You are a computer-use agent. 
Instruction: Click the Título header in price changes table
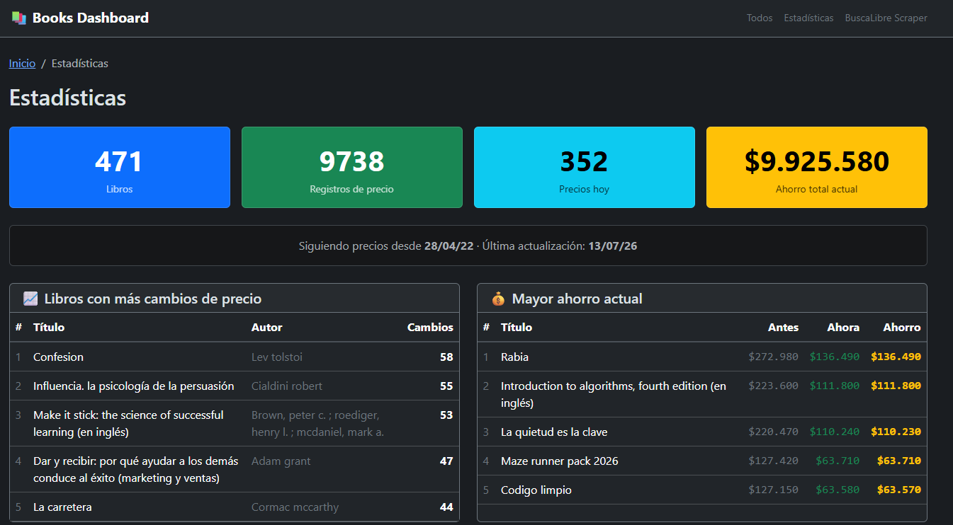(49, 328)
